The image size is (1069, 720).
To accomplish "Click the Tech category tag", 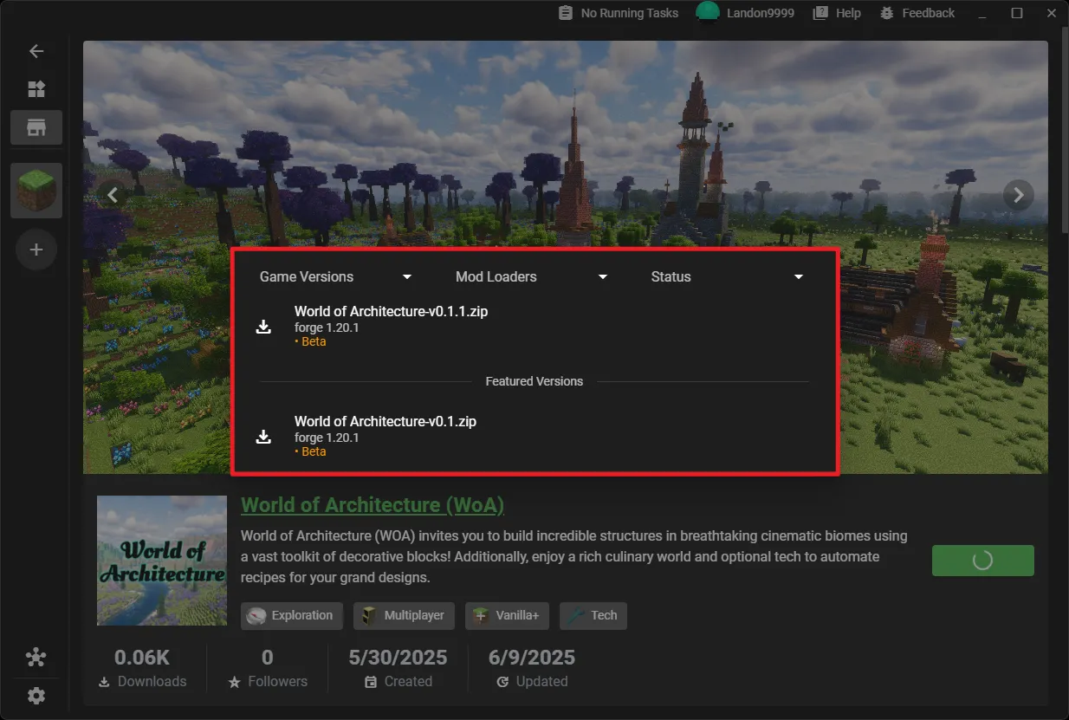I will 593,616.
